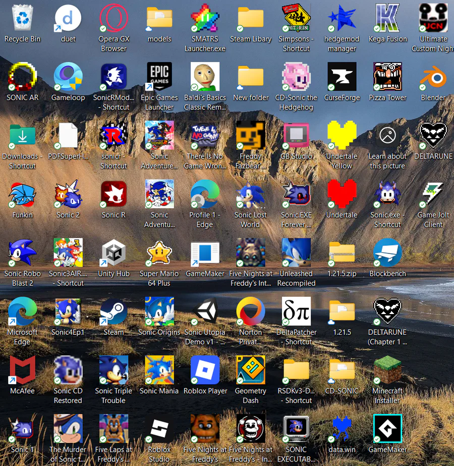Open Freddy Fazbear pixel icon
Screen dimensions: 454x466
point(251,135)
